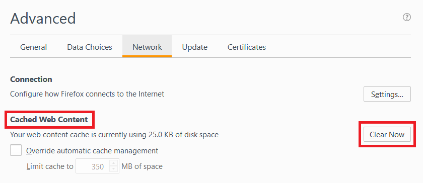The height and width of the screenshot is (183, 423).
Task: Click the Clear Now cache button
Action: tap(387, 134)
